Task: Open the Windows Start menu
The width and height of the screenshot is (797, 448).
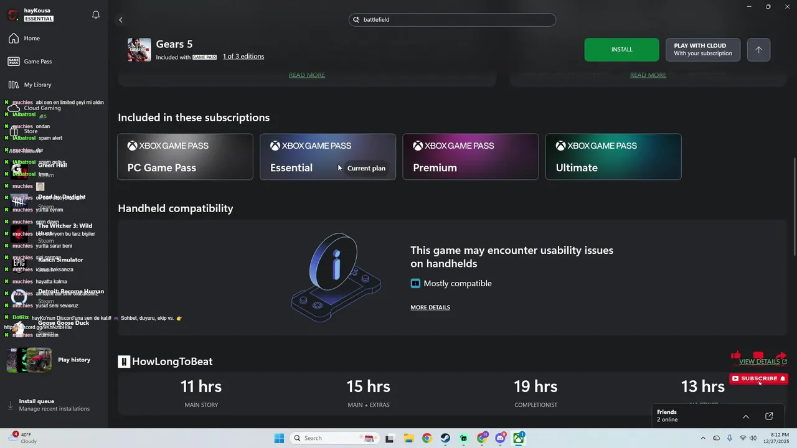Action: point(279,438)
